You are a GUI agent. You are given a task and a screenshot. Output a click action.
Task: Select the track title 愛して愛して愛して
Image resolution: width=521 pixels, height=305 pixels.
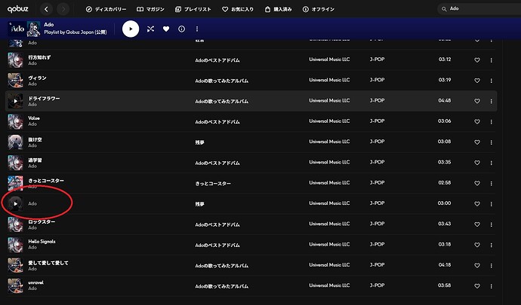(48, 263)
